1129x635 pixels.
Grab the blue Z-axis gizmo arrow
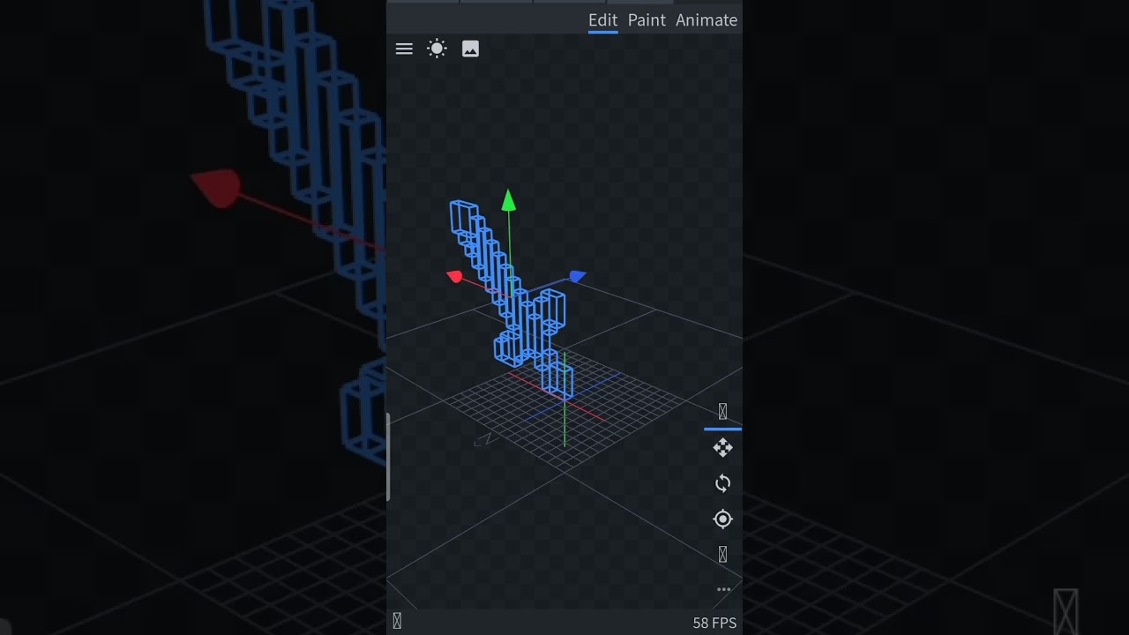tap(577, 276)
